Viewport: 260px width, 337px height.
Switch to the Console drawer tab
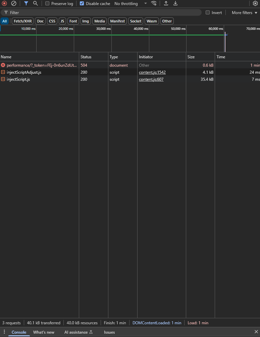pos(19,332)
